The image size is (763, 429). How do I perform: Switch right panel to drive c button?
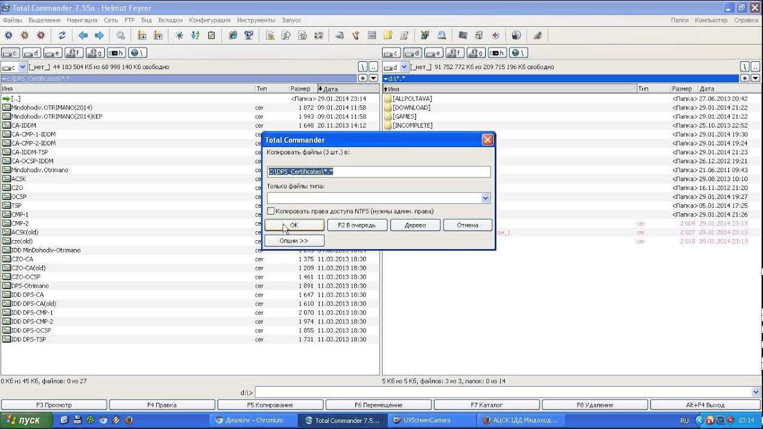392,53
